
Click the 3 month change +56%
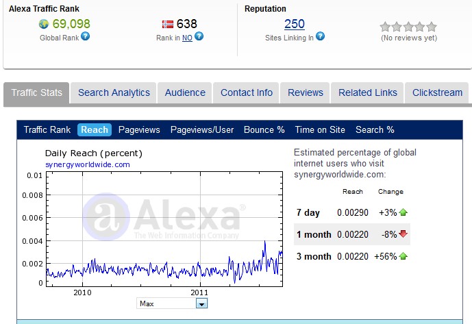tap(385, 256)
